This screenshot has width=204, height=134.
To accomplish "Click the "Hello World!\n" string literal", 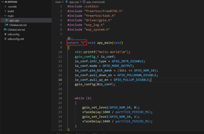I will click(x=112, y=52).
